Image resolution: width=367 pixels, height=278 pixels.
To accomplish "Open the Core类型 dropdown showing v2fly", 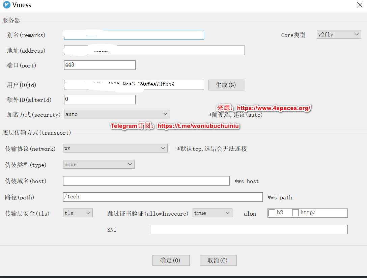I will tap(339, 34).
